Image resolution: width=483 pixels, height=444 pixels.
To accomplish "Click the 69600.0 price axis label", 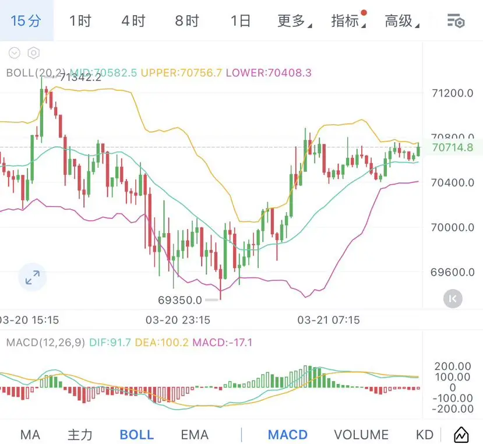I will point(453,272).
